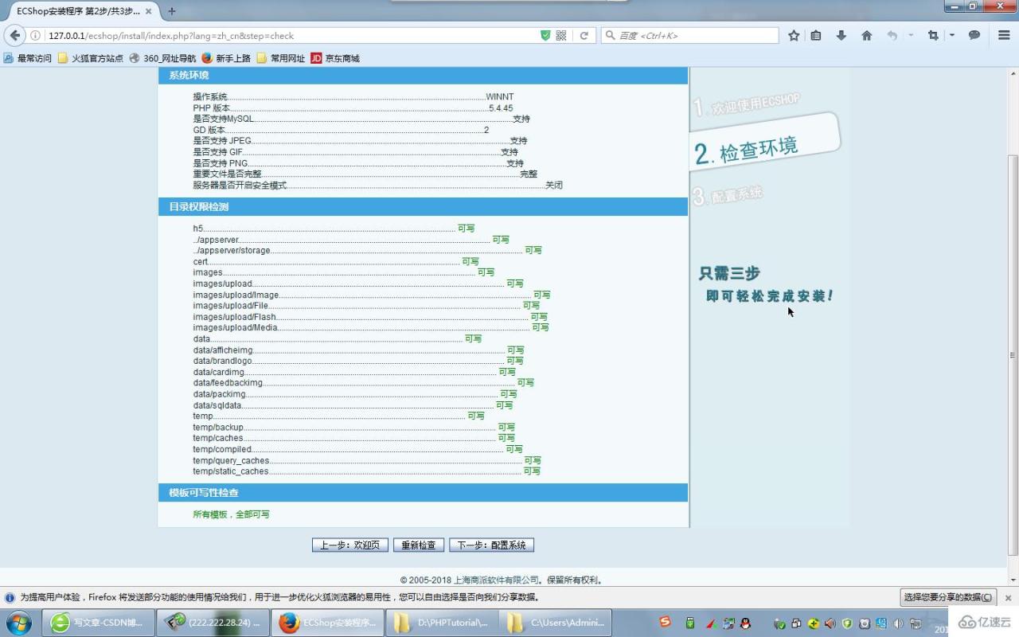Click the images/upload/Flash directory row
The image size is (1019, 637).
click(x=370, y=317)
